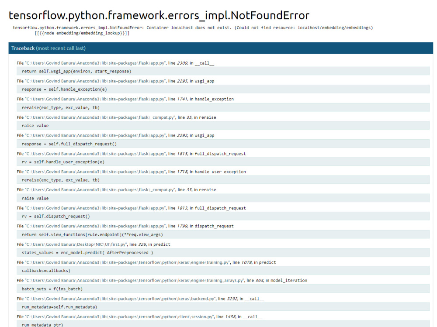Open frame 'line 1799, in dispatch_request'
437x327 pixels.
tap(125, 226)
